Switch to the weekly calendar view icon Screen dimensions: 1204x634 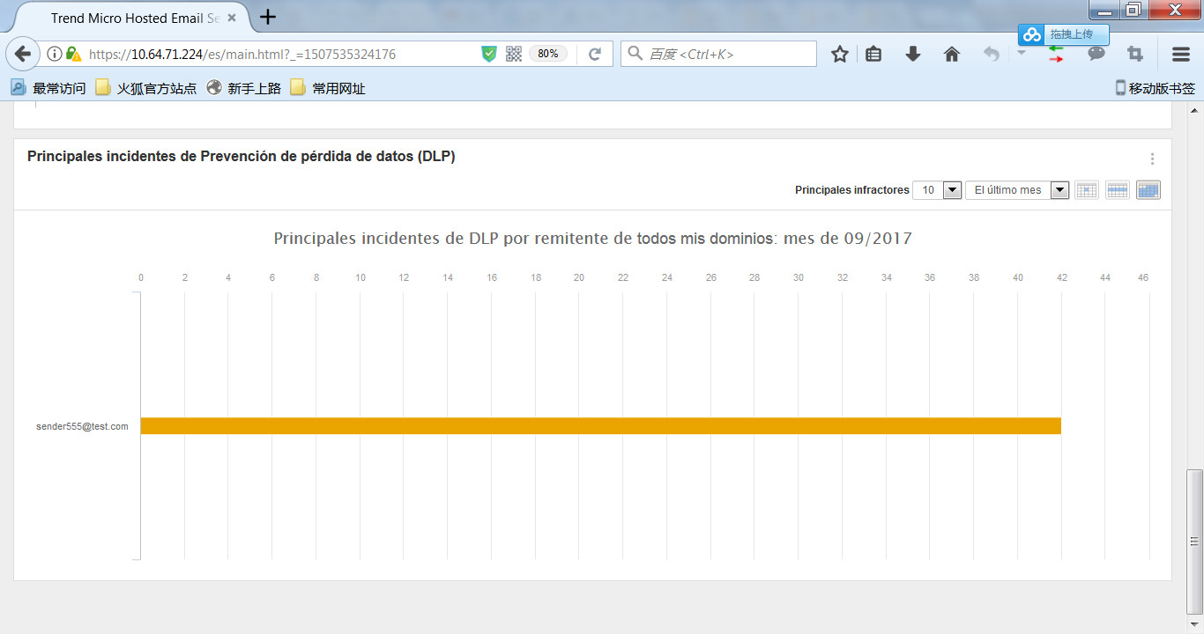point(1118,190)
